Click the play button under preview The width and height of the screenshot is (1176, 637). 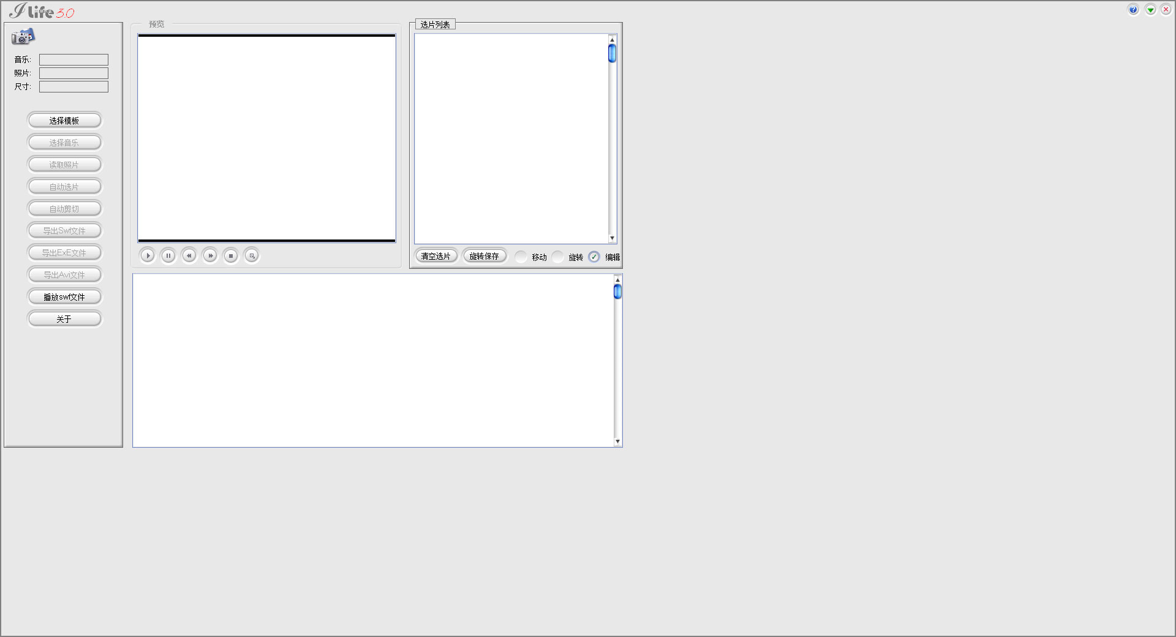click(147, 255)
